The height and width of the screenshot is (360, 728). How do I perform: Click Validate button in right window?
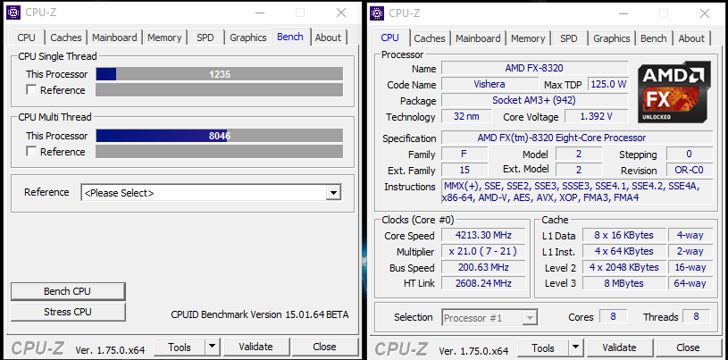[x=619, y=347]
